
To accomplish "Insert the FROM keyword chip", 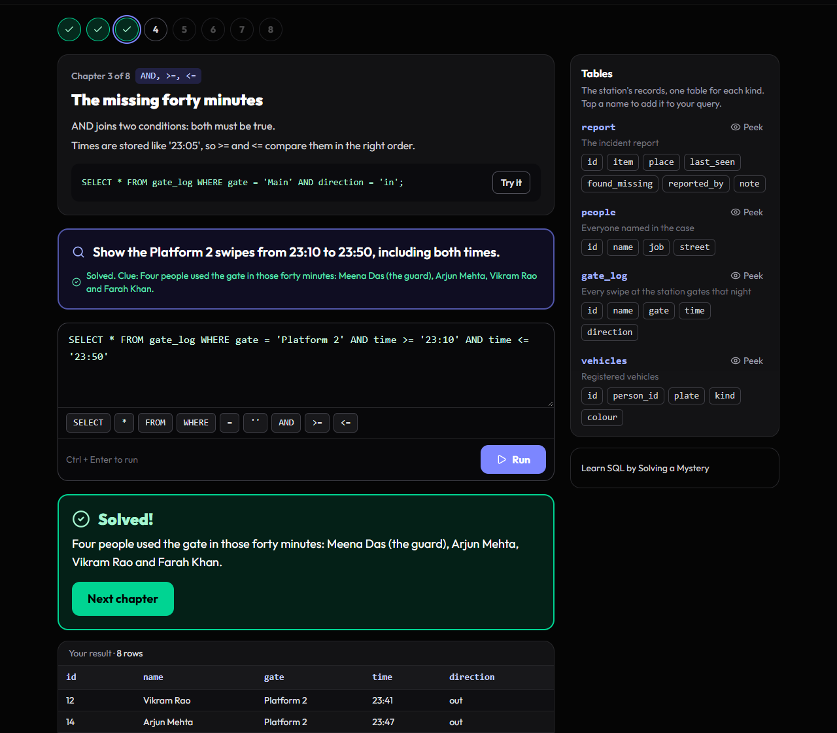I will 156,423.
